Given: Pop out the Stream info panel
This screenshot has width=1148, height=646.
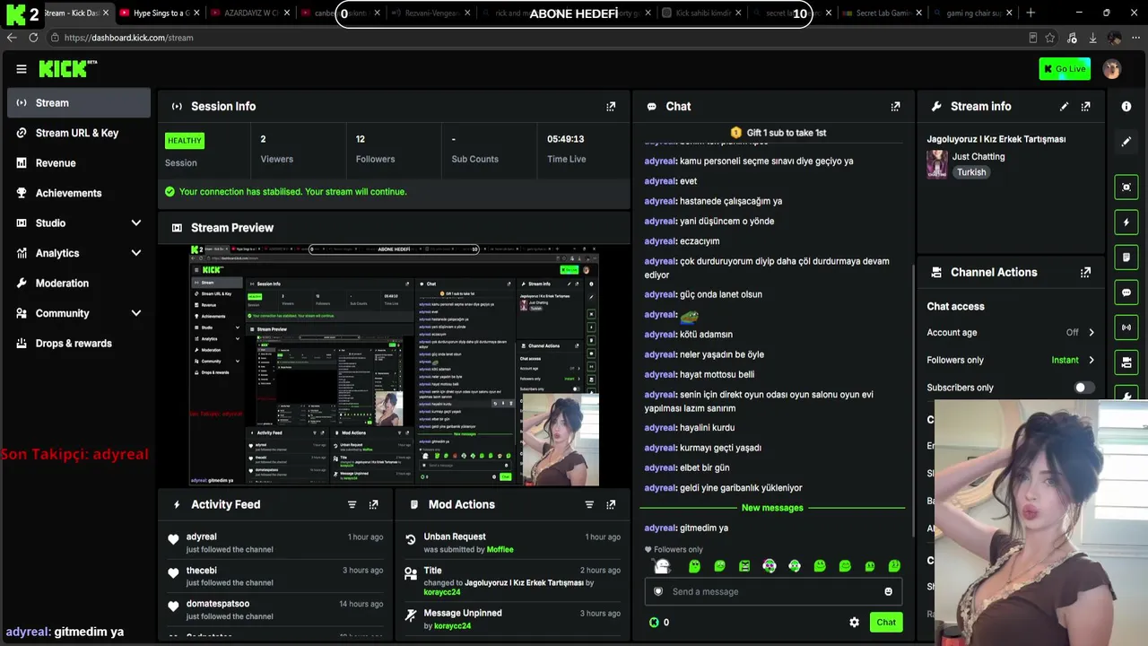Looking at the screenshot, I should click(1085, 106).
